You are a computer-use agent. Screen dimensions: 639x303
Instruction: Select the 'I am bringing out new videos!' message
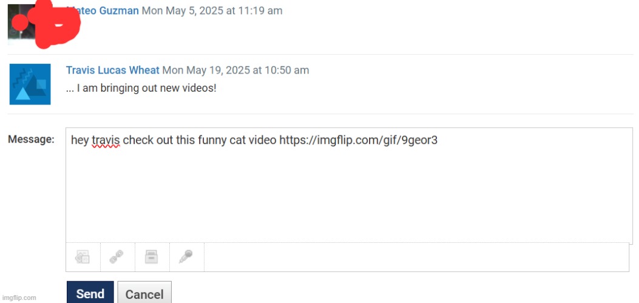(141, 88)
